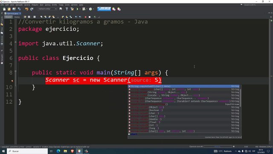Click the last icon in main toolbar
This screenshot has width=273, height=154.
(x=119, y=9)
